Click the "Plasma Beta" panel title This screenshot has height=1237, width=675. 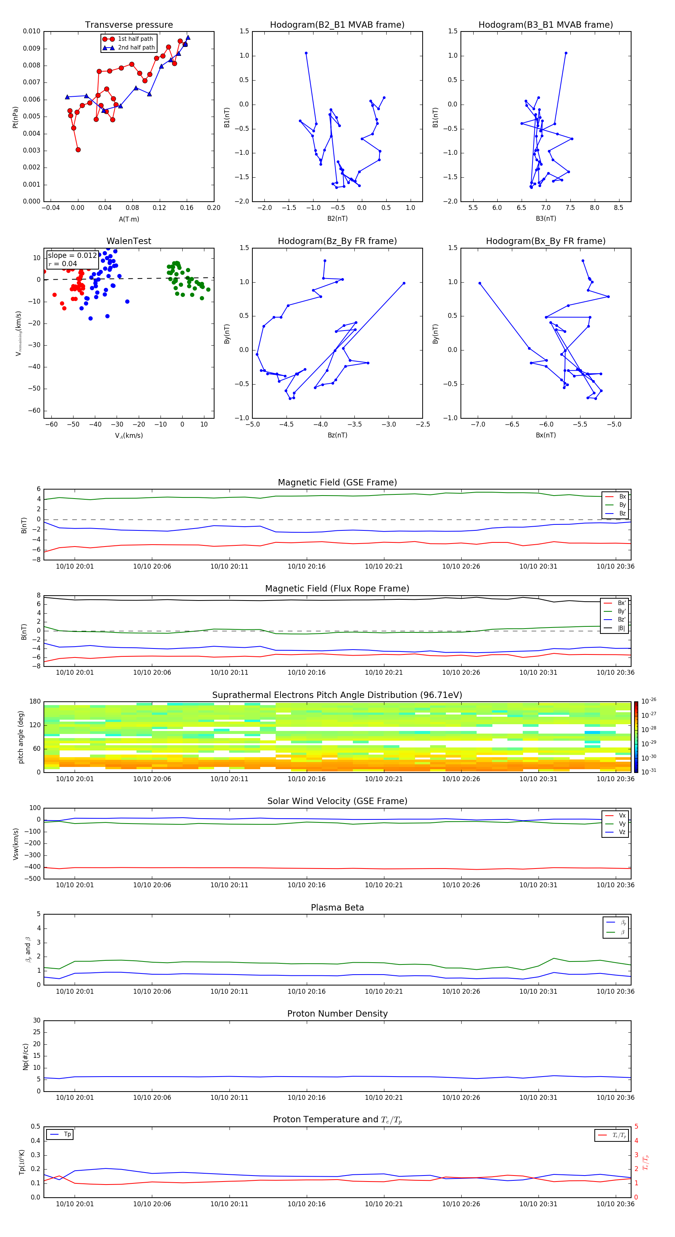coord(337,908)
